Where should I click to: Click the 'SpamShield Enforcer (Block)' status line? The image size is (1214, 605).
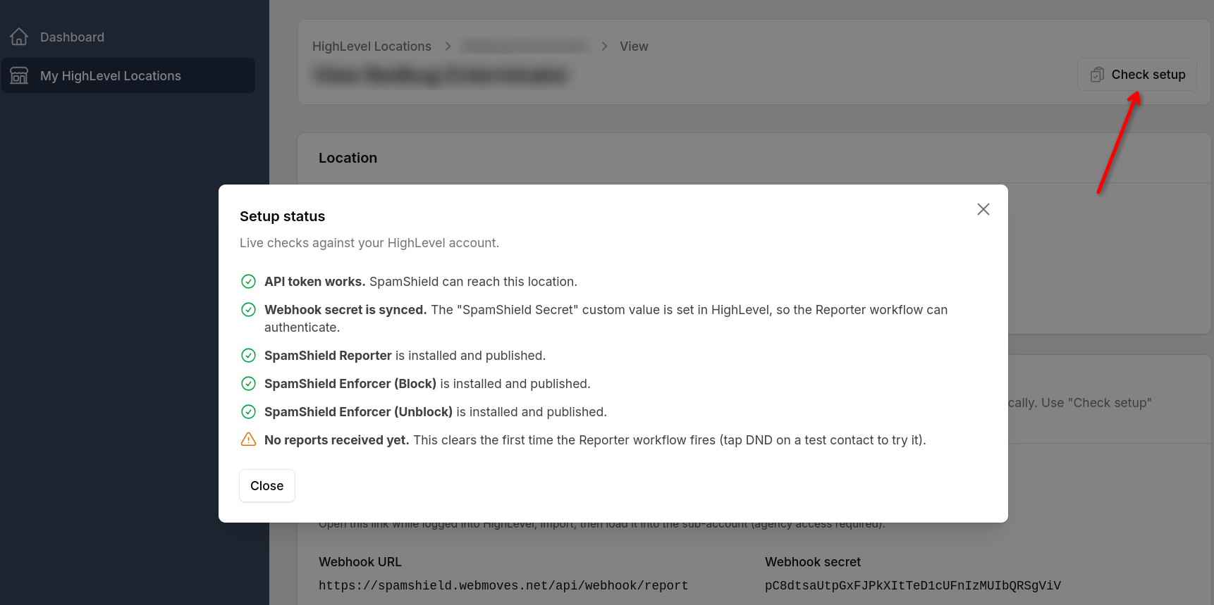tap(427, 384)
